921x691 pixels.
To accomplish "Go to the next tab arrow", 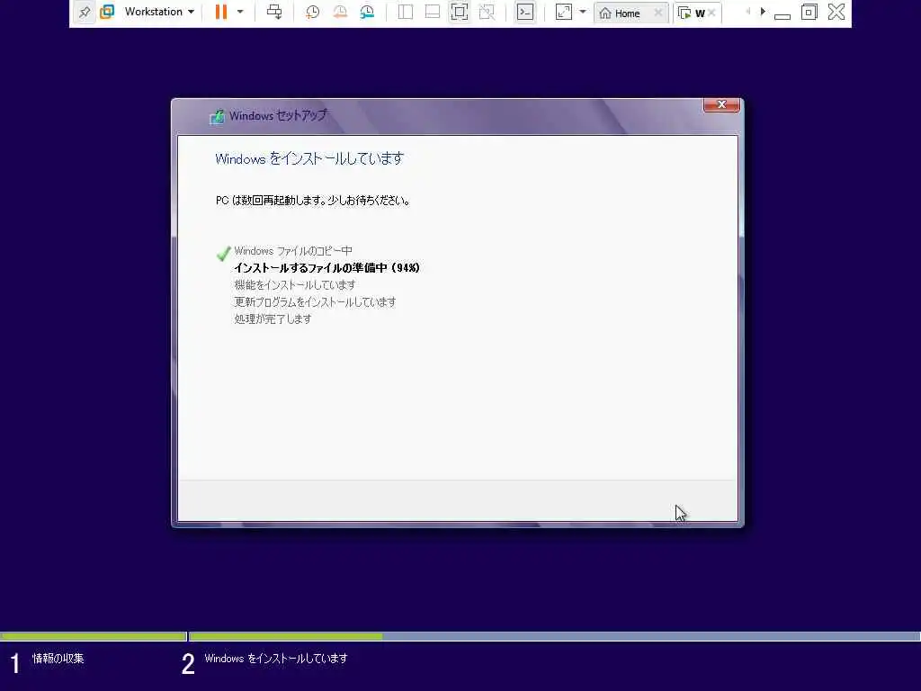I will 763,11.
